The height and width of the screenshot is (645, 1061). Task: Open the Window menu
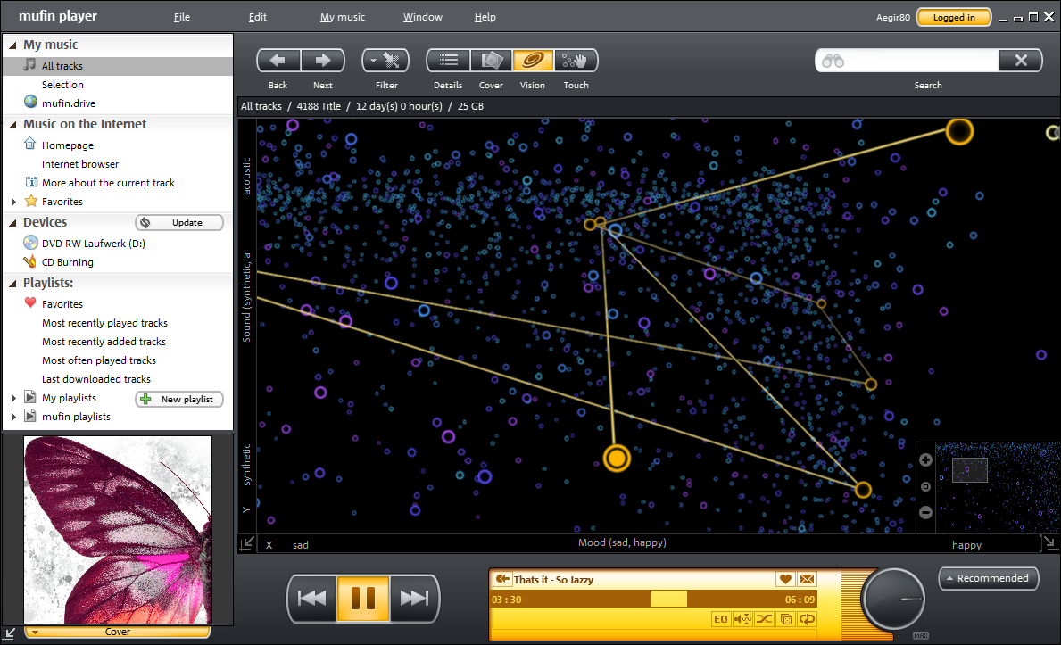pyautogui.click(x=423, y=17)
